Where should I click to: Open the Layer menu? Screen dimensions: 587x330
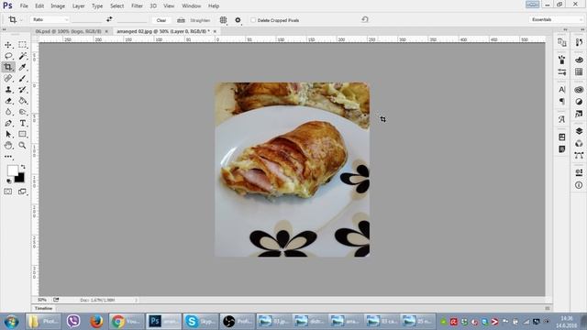coord(78,6)
